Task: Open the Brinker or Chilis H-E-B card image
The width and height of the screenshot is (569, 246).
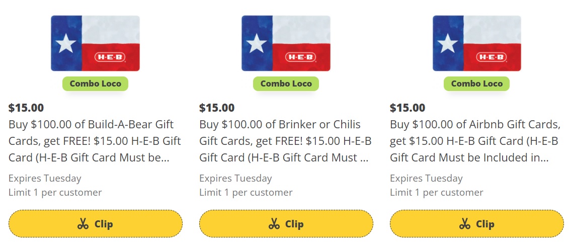Action: [x=286, y=43]
